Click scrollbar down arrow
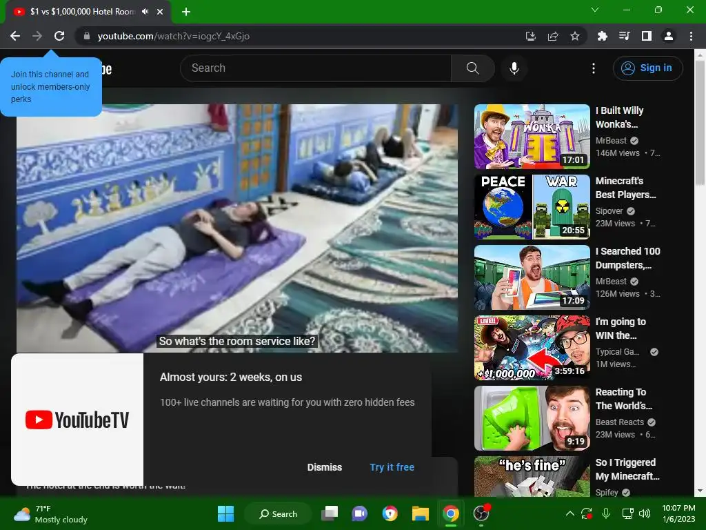706x530 pixels. [700, 491]
